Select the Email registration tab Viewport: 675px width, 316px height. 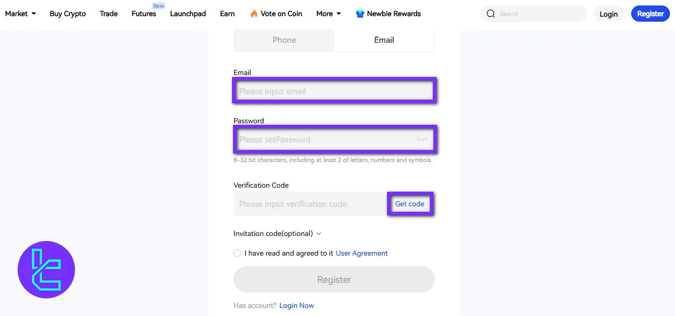tap(384, 40)
